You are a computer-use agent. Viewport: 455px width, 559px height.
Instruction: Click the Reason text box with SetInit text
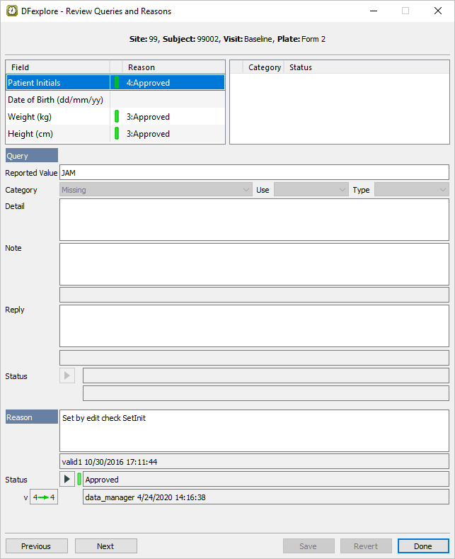click(x=254, y=430)
